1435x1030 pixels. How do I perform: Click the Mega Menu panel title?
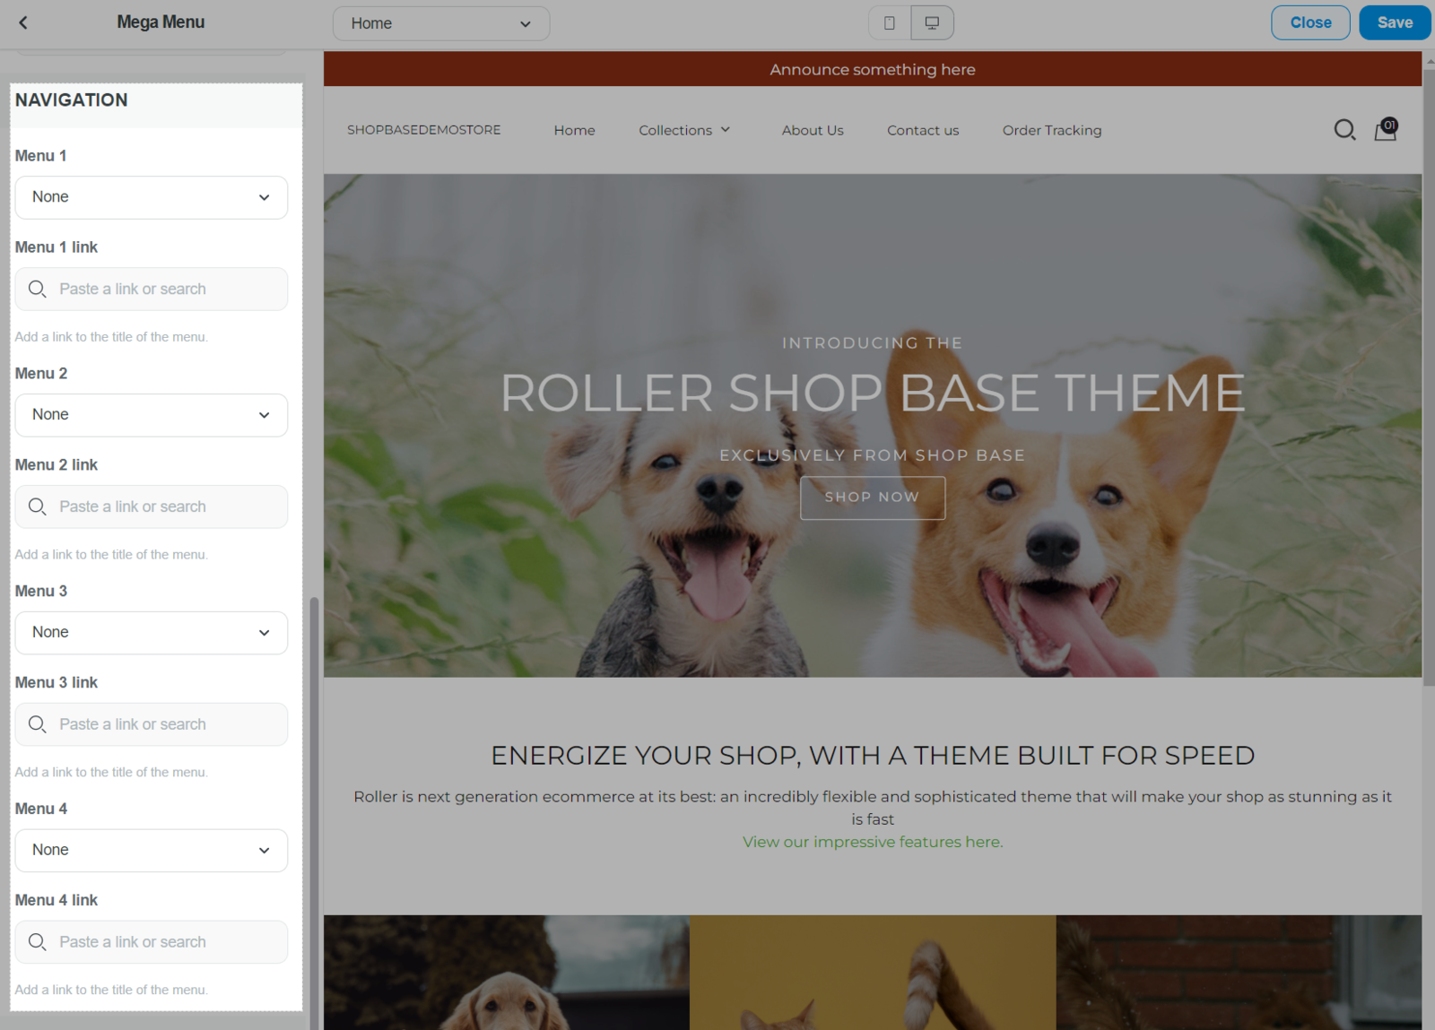coord(161,22)
